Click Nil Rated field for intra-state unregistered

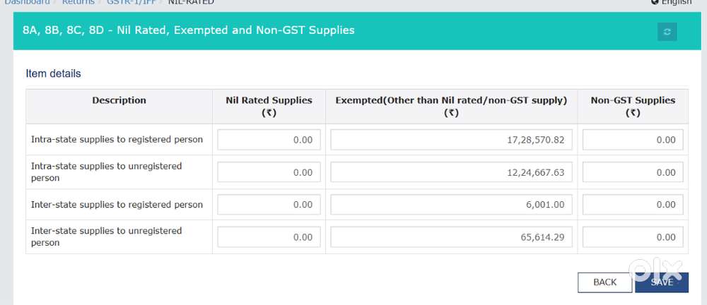coord(269,172)
